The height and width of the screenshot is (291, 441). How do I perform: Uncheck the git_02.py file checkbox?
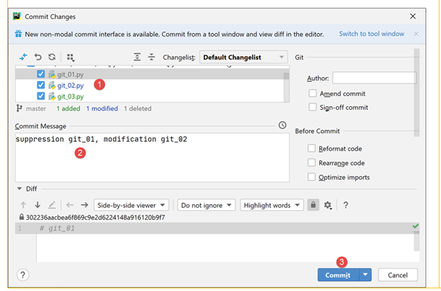pyautogui.click(x=41, y=85)
